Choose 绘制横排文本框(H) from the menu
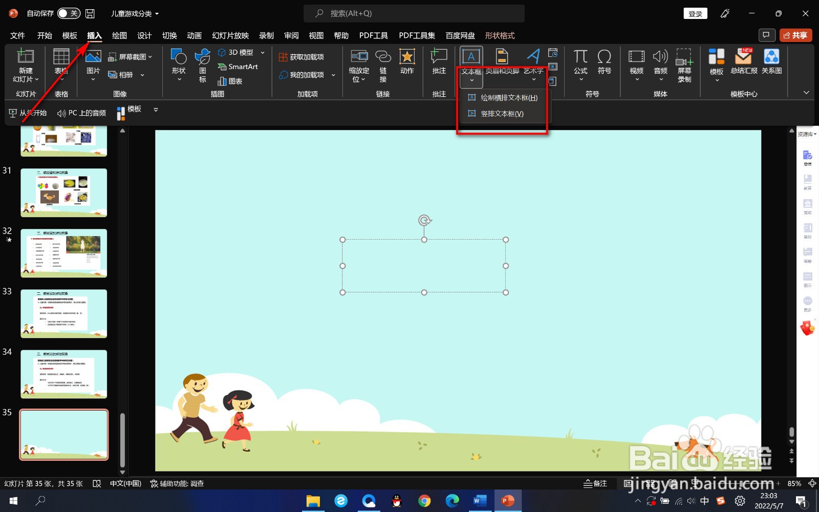 point(503,98)
